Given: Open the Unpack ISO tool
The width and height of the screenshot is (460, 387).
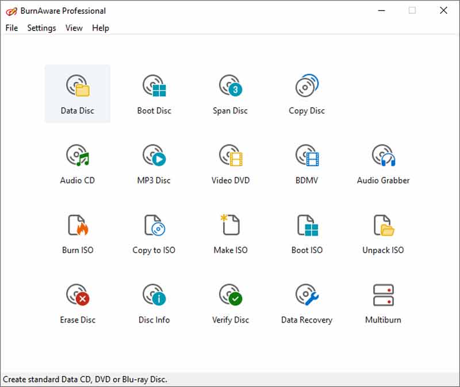Looking at the screenshot, I should [383, 226].
